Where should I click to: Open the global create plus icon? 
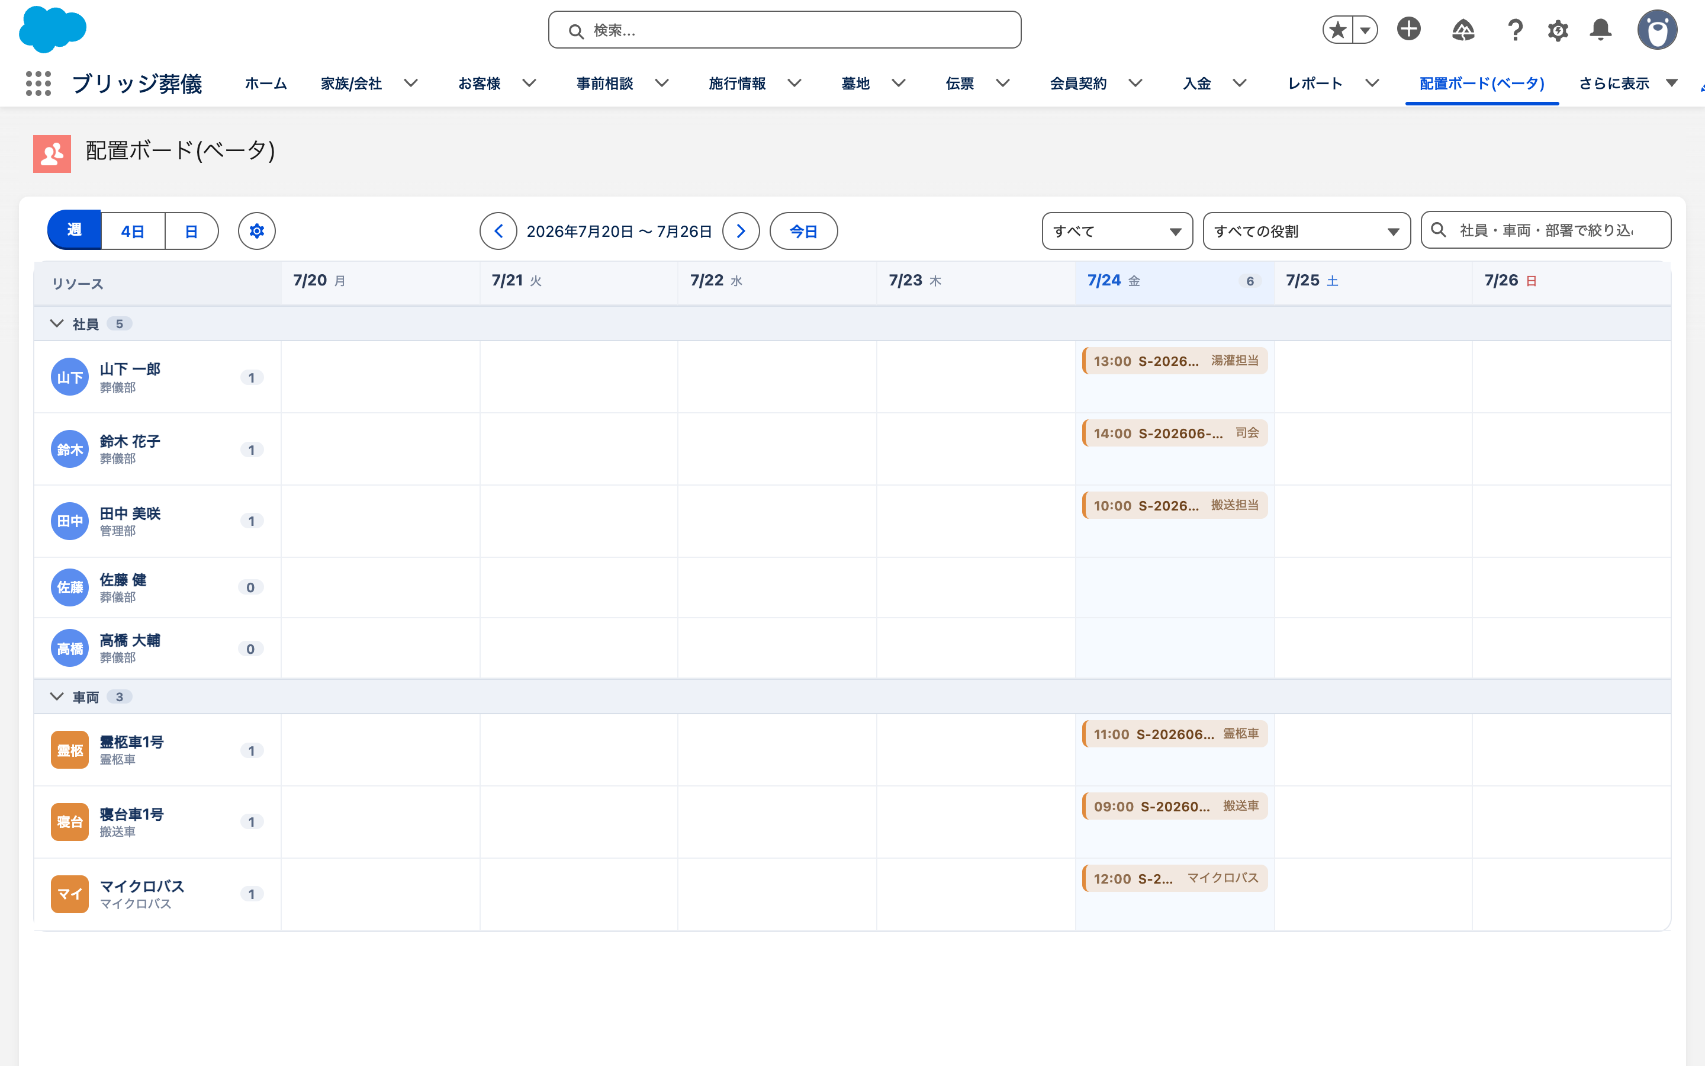tap(1408, 30)
